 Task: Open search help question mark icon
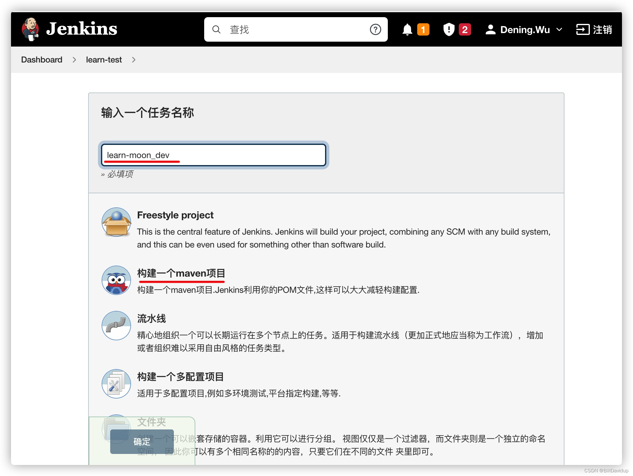click(x=375, y=29)
